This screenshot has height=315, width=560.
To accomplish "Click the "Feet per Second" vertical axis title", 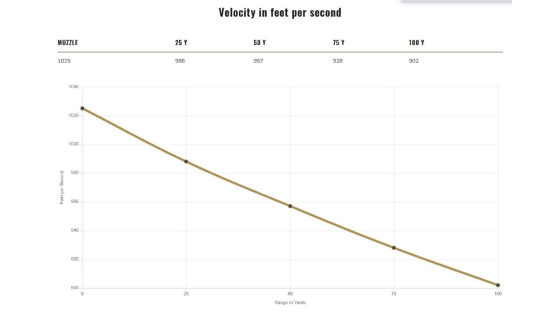I will pos(62,187).
